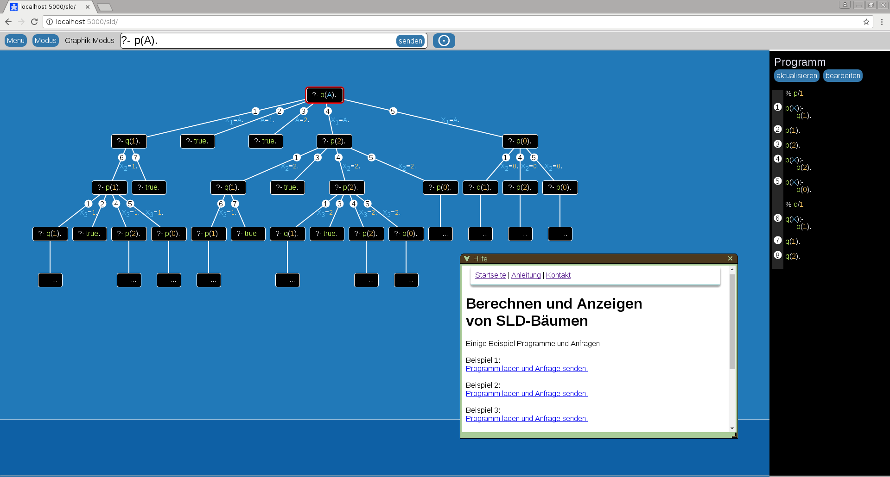Screen dimensions: 890x477
Task: Click the browser back arrow
Action: 8,22
